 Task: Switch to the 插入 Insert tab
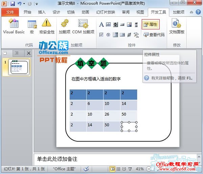pyautogui.click(x=42, y=12)
